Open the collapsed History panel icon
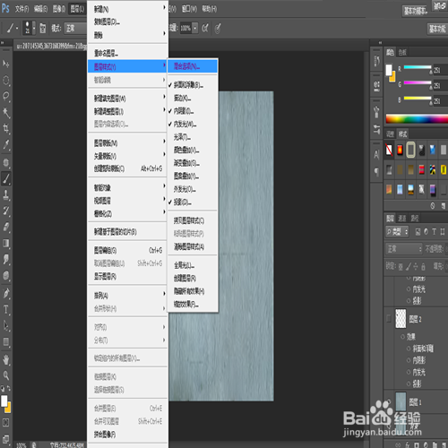 click(x=376, y=61)
